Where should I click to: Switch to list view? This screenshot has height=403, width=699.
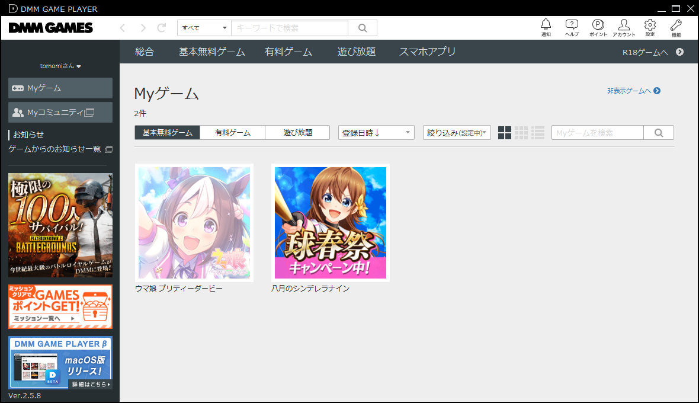click(538, 133)
